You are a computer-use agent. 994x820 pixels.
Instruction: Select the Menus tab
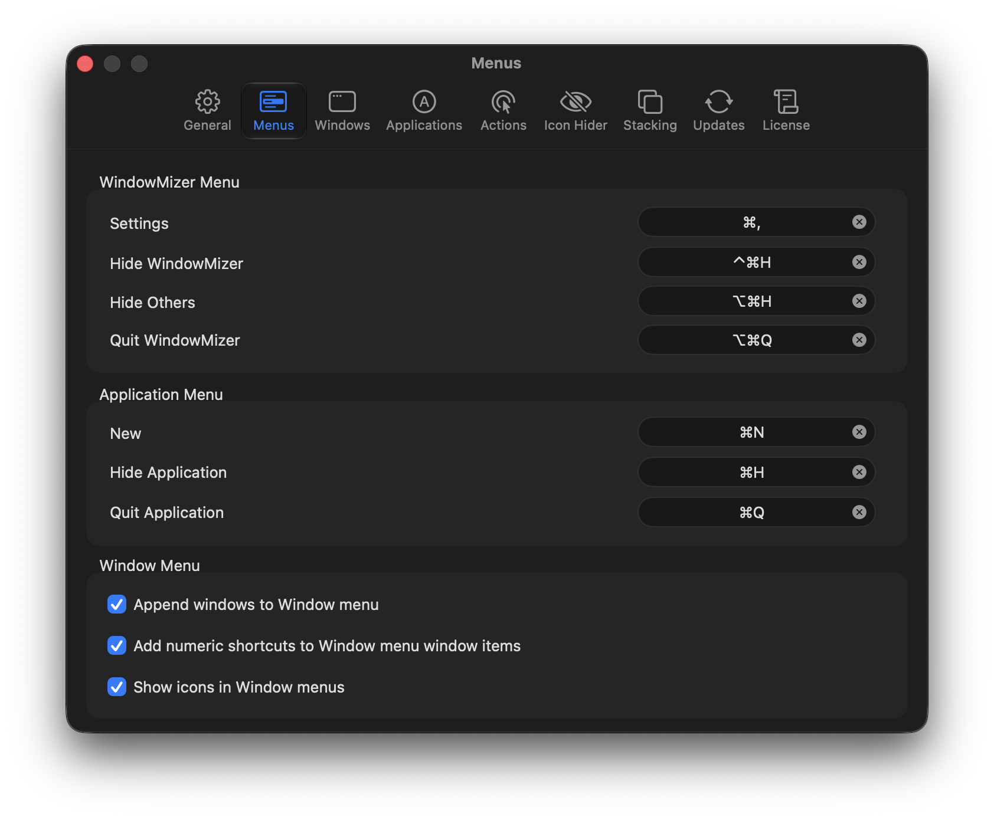[274, 111]
